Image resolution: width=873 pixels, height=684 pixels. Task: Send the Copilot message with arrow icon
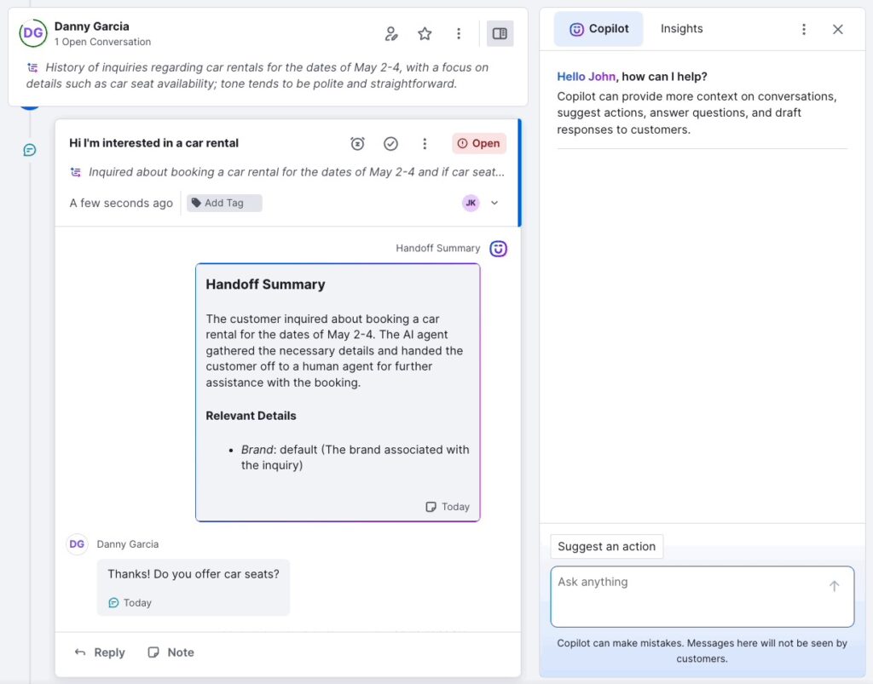pos(834,586)
